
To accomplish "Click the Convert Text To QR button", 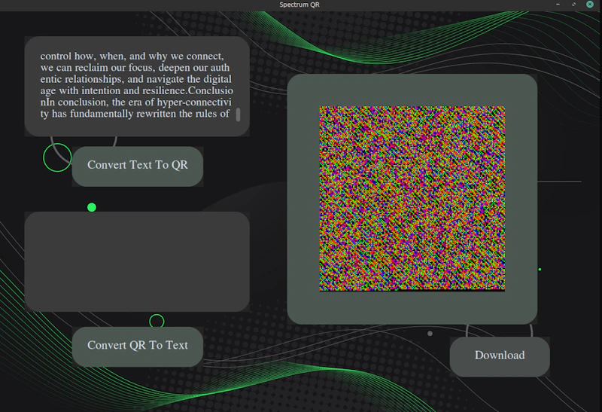I will click(x=138, y=166).
